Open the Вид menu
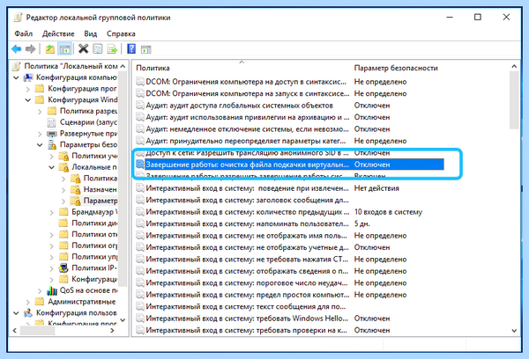Viewport: 529px width, 359px height. coord(91,33)
